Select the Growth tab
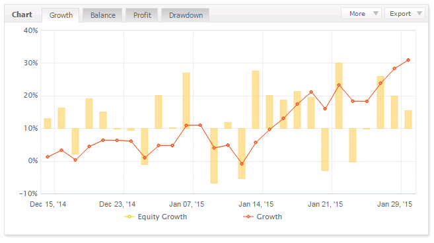 coord(61,15)
